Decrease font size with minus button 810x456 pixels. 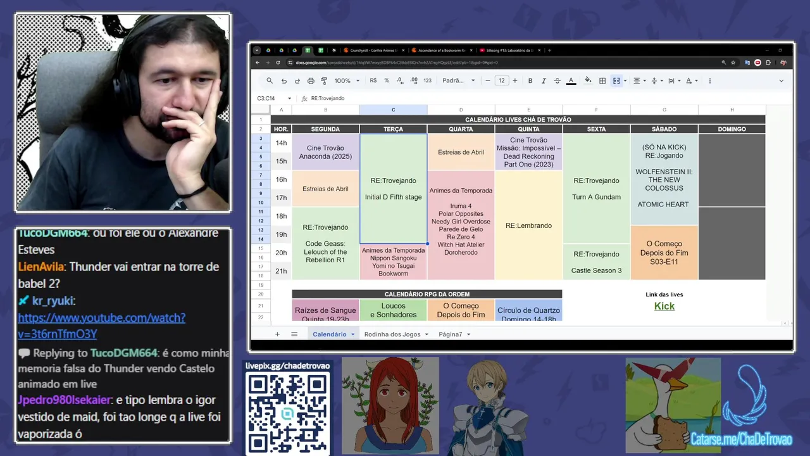488,81
